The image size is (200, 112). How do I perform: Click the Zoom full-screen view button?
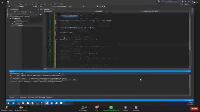click(x=196, y=2)
